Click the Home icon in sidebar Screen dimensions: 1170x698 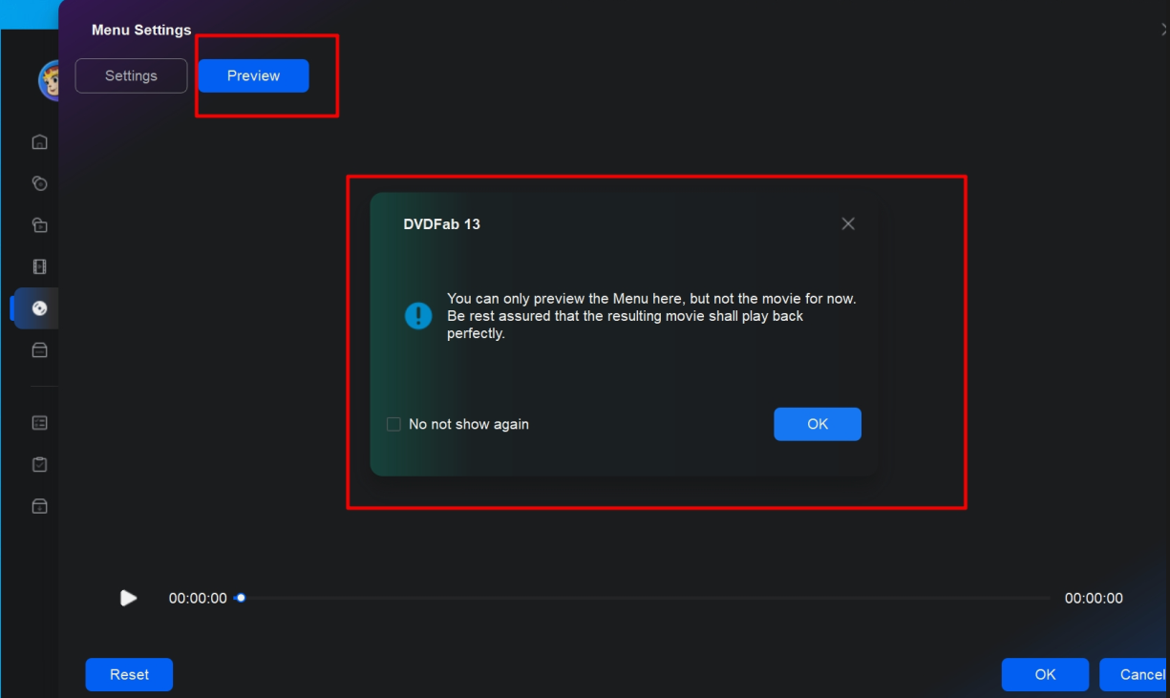click(x=39, y=142)
